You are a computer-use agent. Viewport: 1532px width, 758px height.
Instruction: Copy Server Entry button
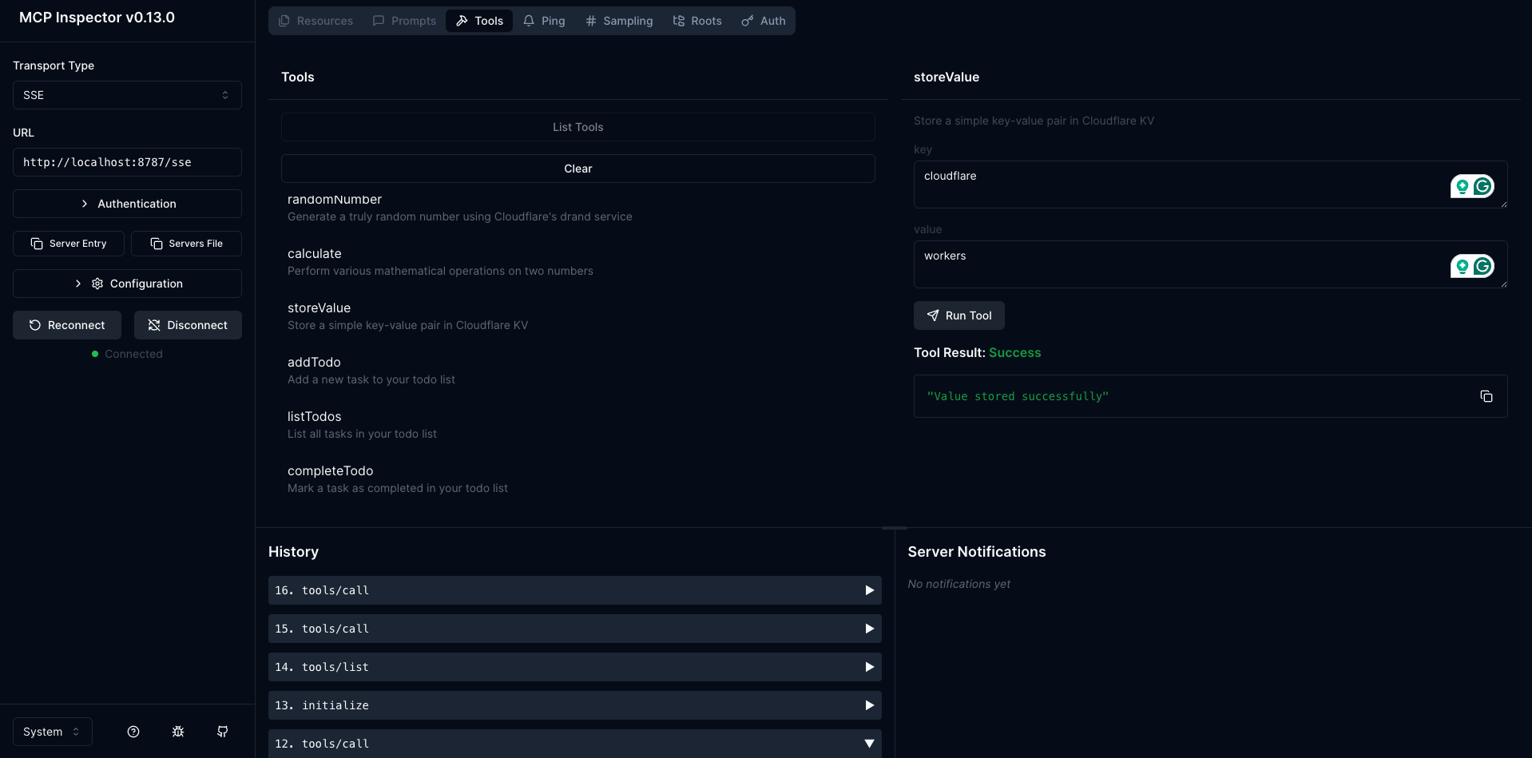[x=69, y=244]
